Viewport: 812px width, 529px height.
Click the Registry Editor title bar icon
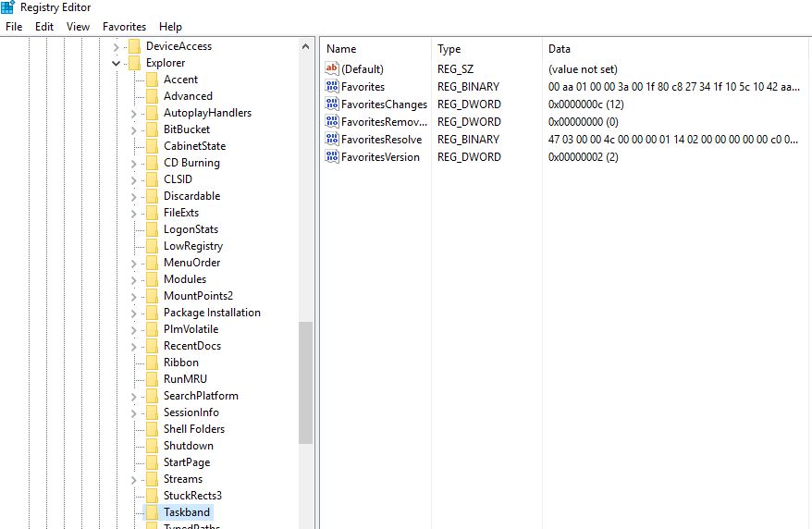coord(7,7)
